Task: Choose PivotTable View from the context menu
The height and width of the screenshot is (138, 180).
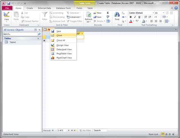Action: tap(63, 54)
